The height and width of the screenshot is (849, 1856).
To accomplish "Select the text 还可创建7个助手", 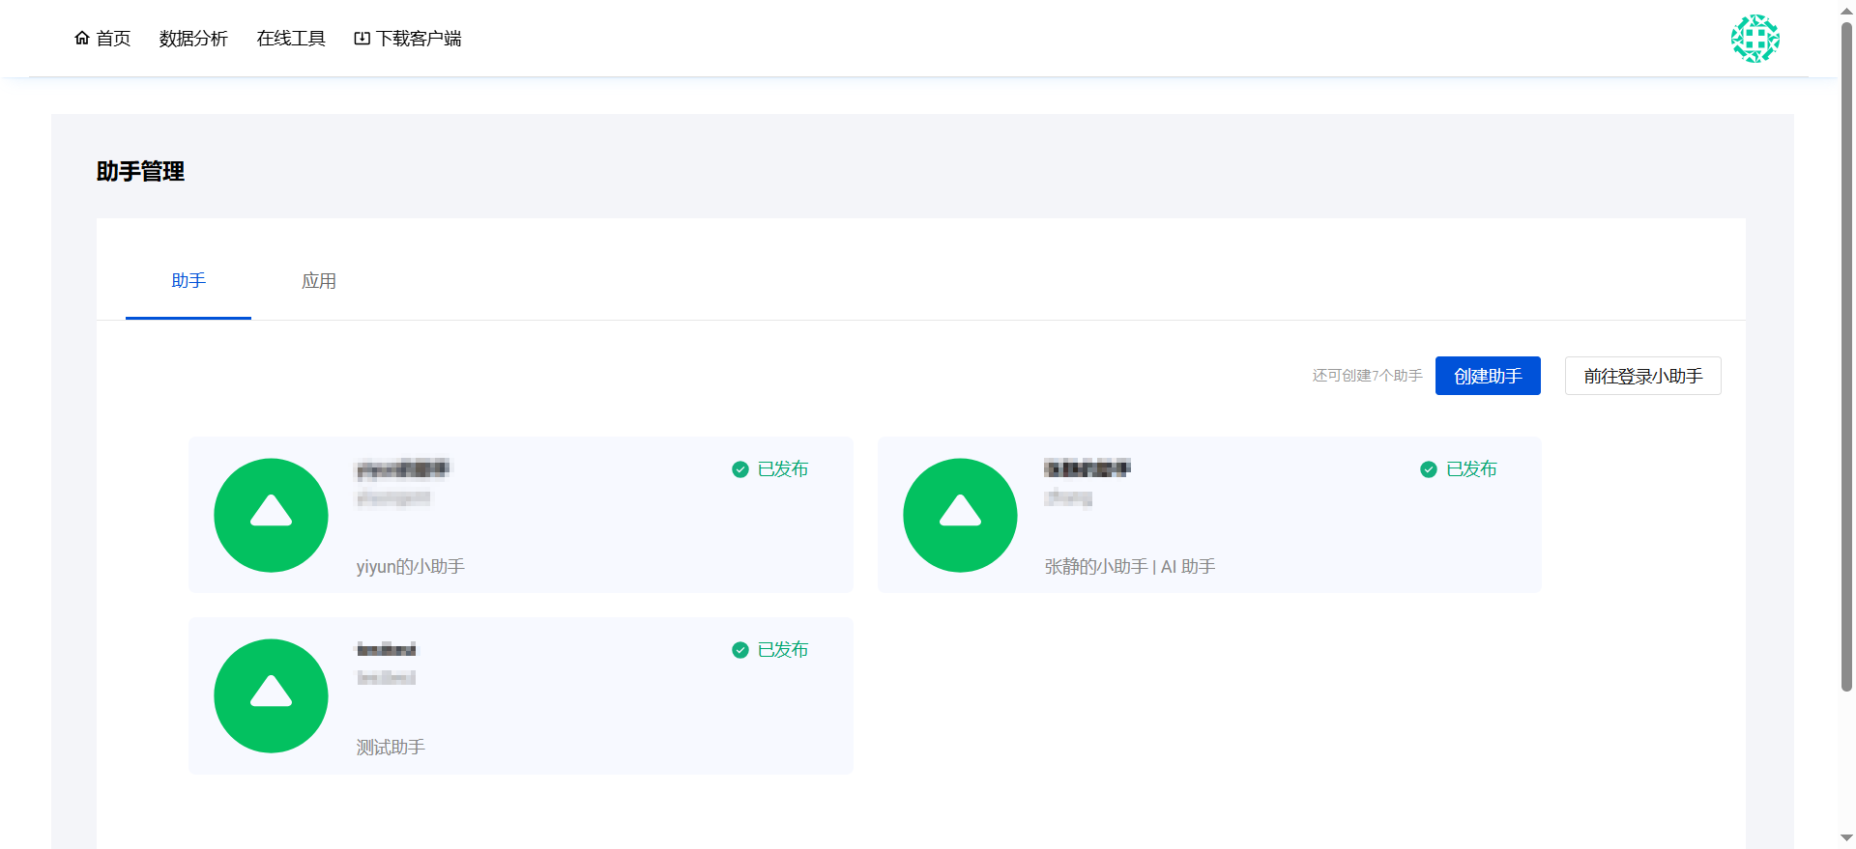I will (x=1367, y=376).
